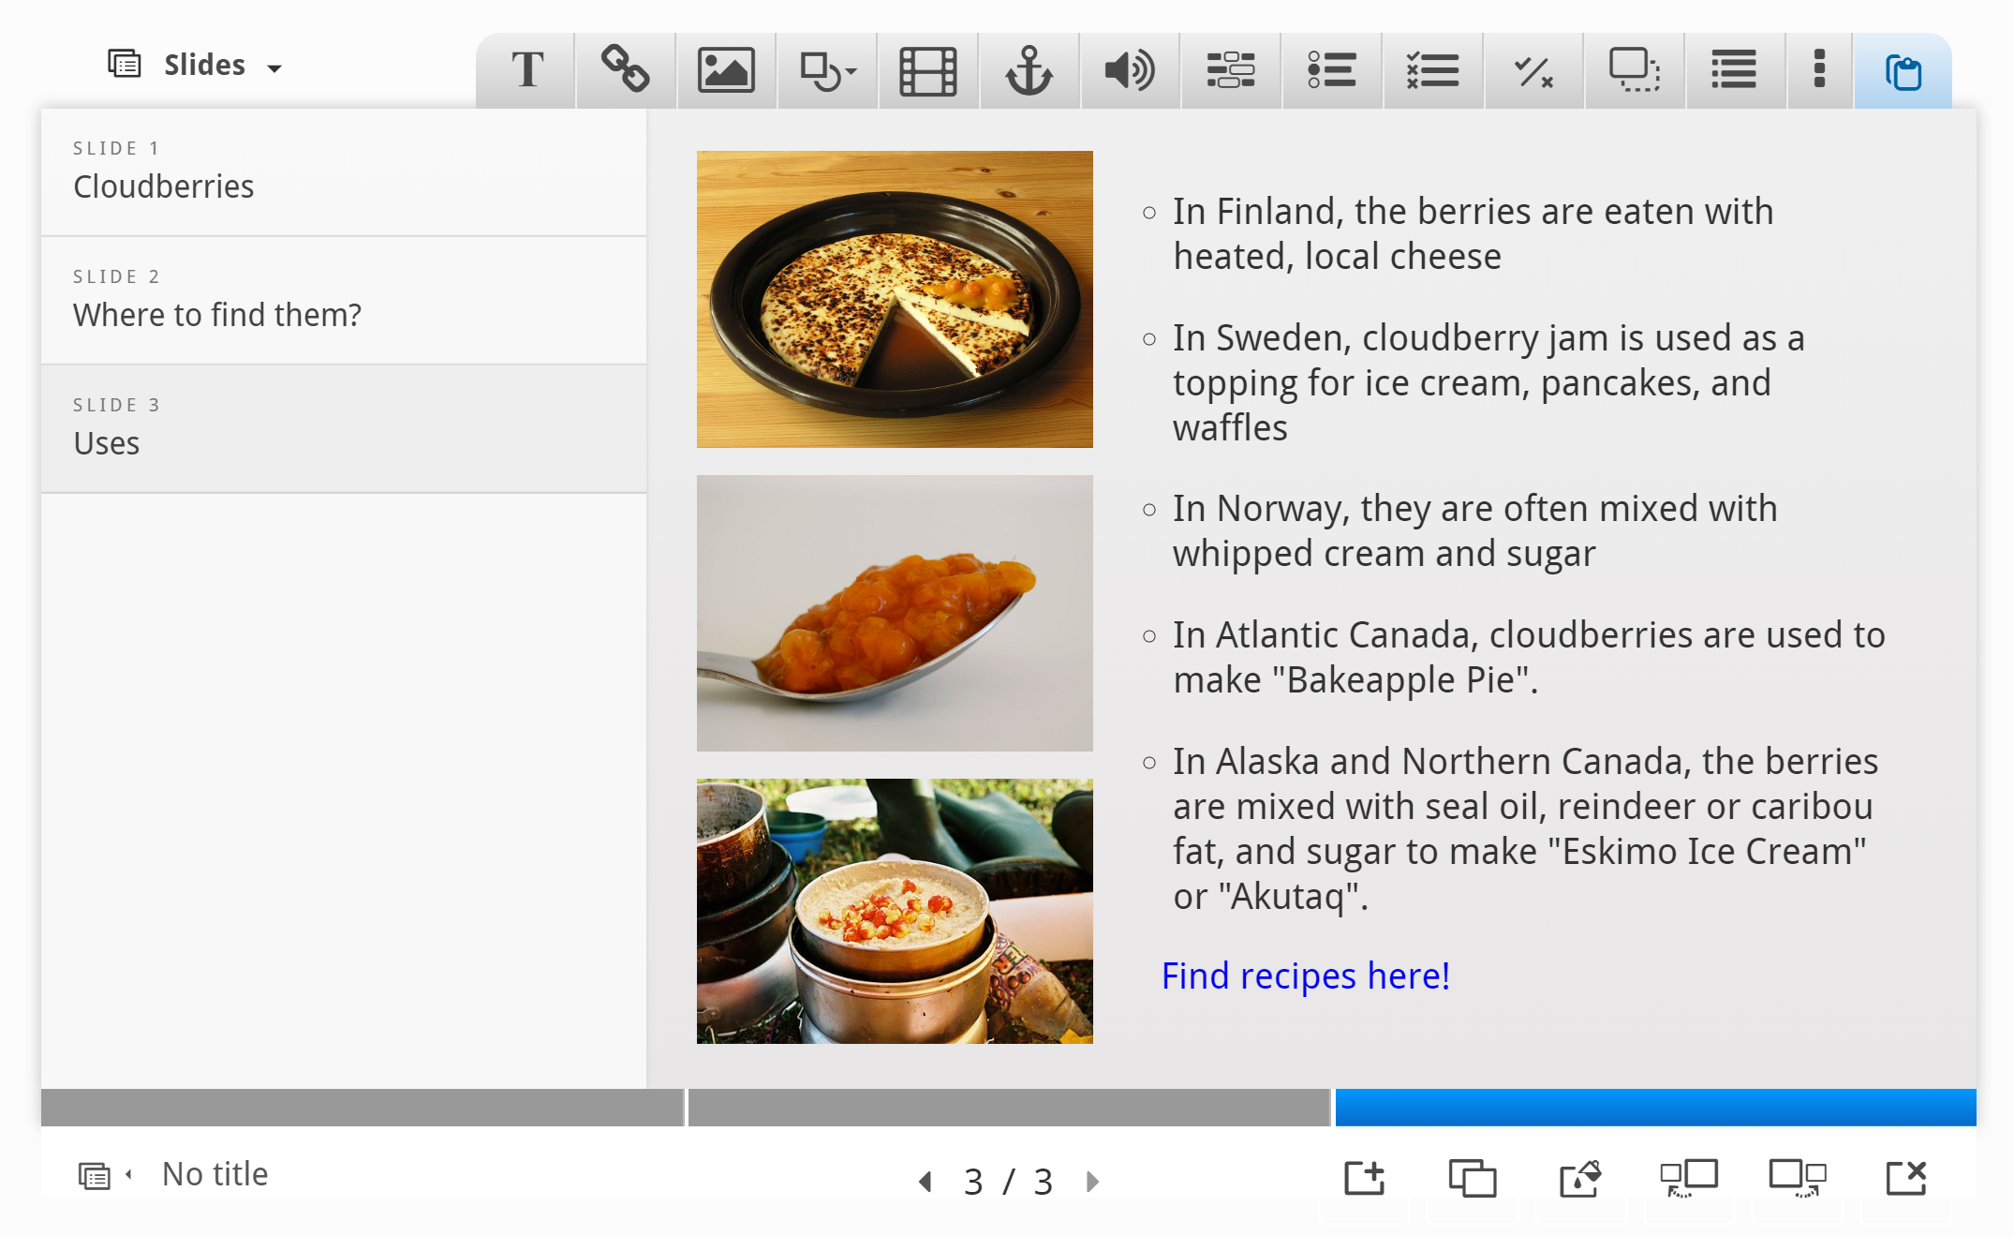Jump to first segment of progress bar
This screenshot has height=1236, width=2014.
363,1107
